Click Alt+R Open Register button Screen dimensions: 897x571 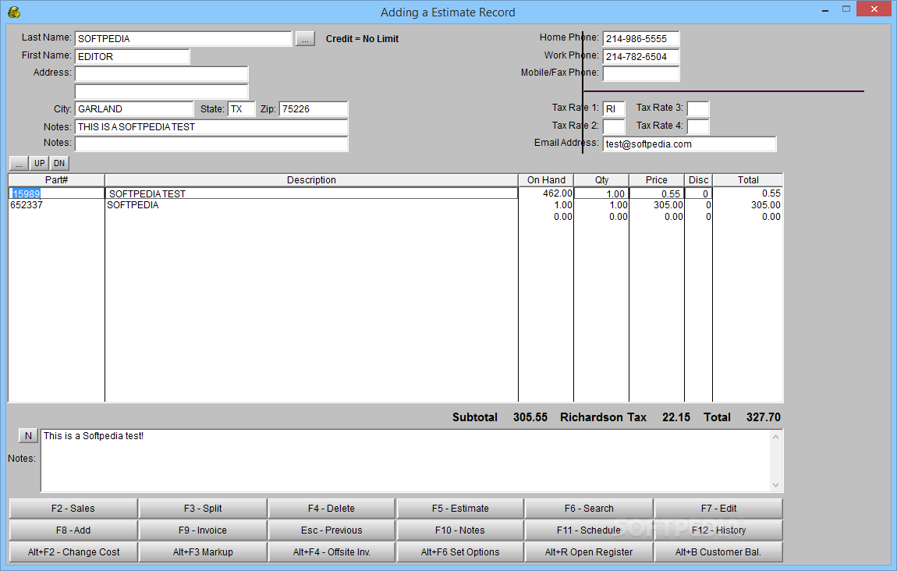(x=589, y=552)
